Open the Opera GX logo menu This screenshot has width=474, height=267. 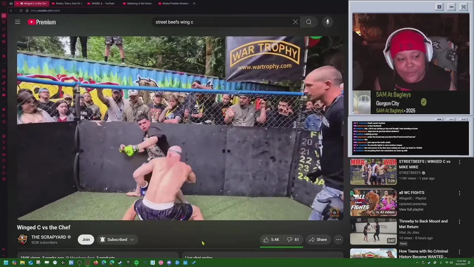click(x=4, y=3)
